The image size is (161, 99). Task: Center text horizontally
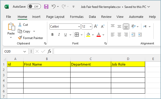pyautogui.click(x=119, y=35)
